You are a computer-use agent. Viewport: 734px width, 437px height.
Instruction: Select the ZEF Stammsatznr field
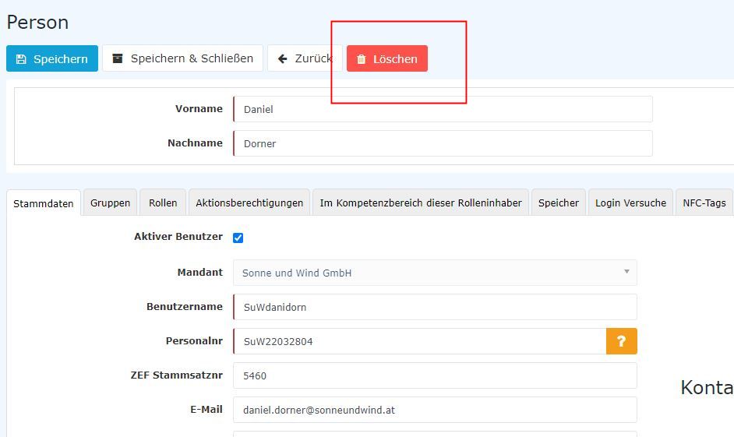coord(435,375)
